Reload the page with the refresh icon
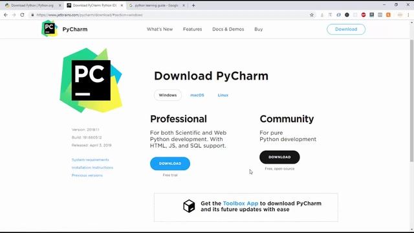The height and width of the screenshot is (233, 414). coord(22,15)
